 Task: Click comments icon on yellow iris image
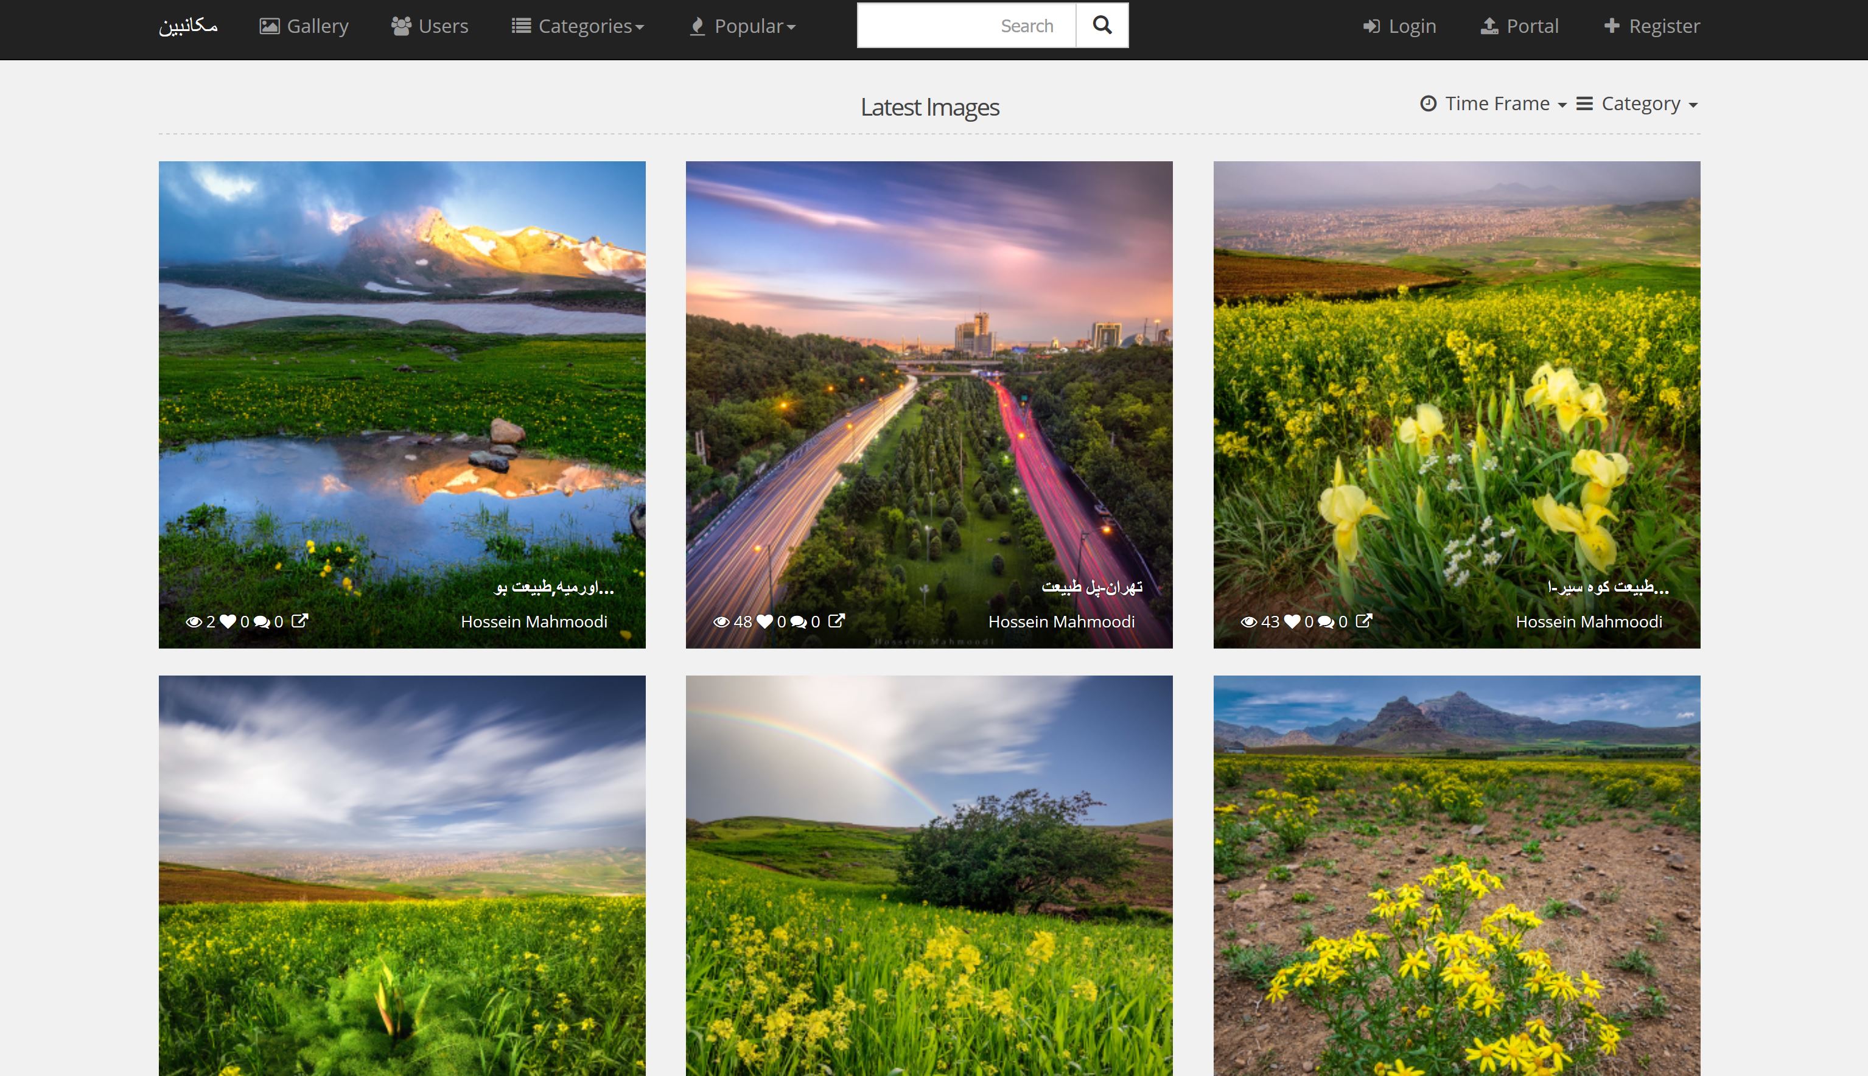[x=1326, y=621]
